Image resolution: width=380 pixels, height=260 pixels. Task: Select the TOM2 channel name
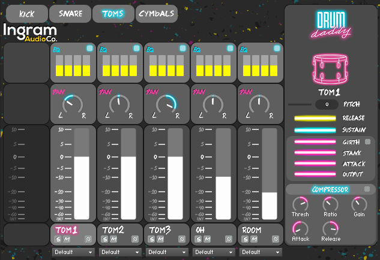(x=113, y=230)
